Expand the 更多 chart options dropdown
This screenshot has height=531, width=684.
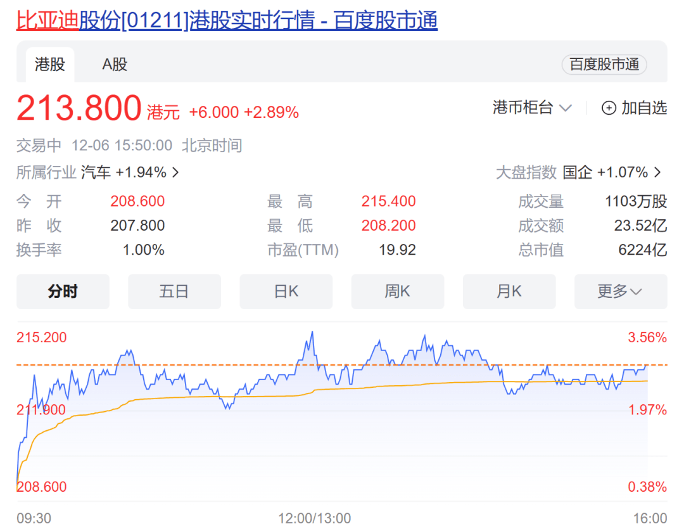(621, 291)
